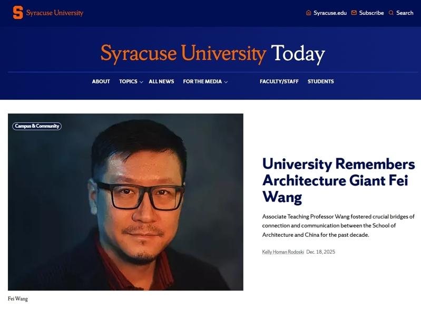Click the FOR THE MEDIA label

[x=202, y=81]
